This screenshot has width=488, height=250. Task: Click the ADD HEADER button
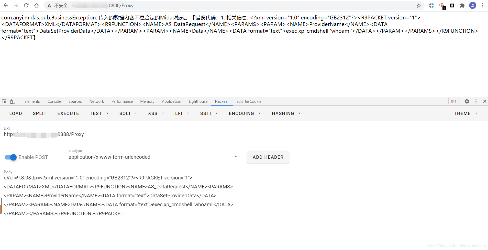tap(268, 157)
